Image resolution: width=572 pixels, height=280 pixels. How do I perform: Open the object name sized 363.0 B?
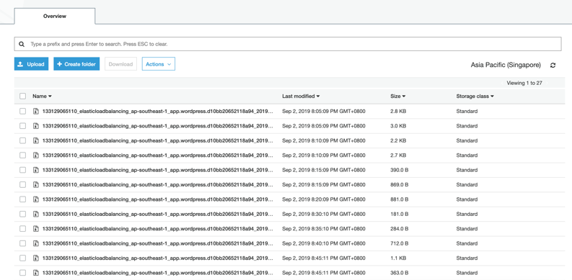click(x=157, y=273)
